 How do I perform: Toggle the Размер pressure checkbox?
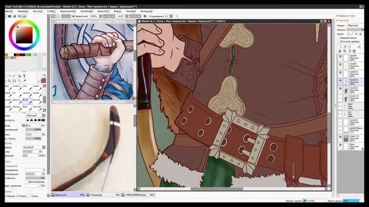tap(6, 196)
